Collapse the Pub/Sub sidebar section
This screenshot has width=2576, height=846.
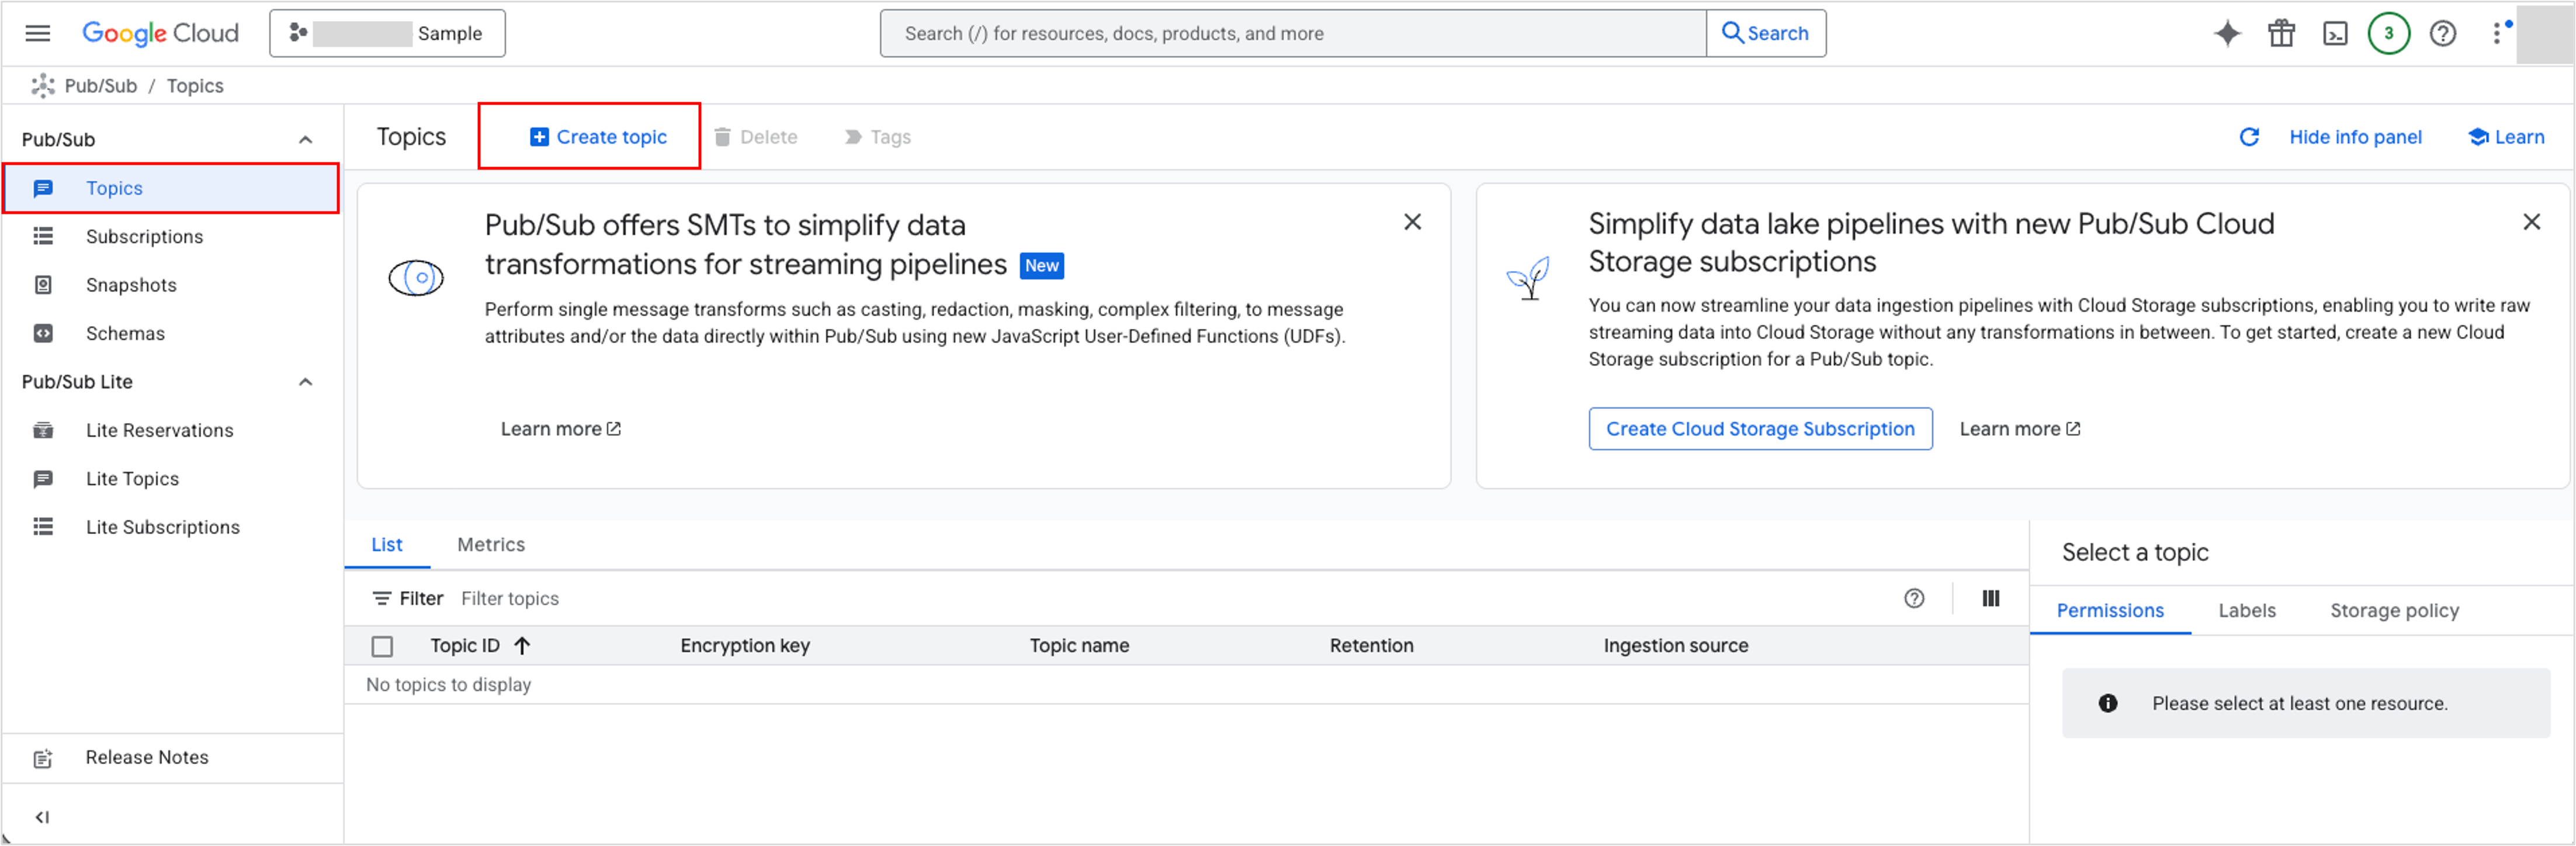tap(306, 139)
